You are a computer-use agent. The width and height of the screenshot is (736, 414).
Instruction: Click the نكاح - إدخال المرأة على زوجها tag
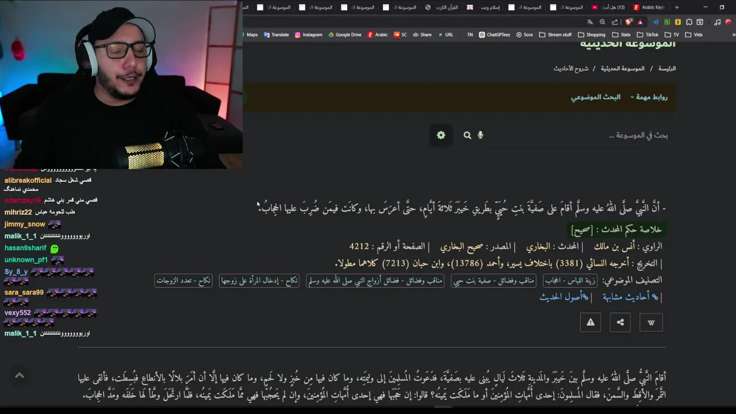click(x=259, y=281)
